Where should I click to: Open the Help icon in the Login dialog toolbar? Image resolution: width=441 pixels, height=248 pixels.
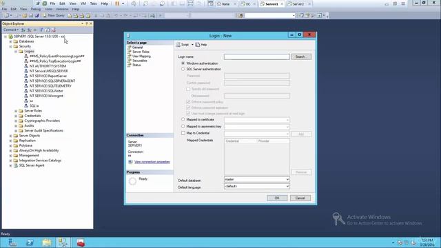click(x=198, y=45)
